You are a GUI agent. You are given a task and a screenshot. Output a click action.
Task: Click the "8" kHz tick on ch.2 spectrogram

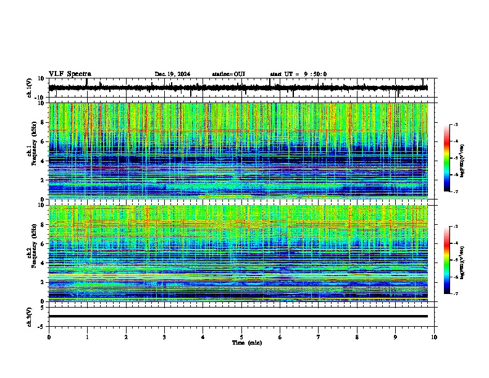[x=43, y=225]
